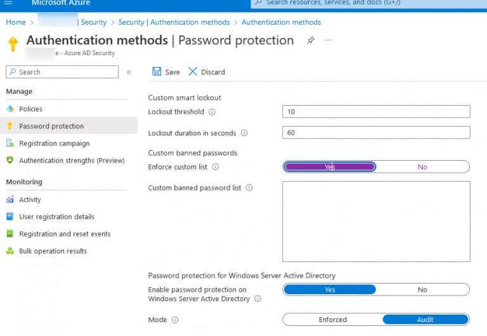Switch Mode to Enforced
Viewport: 487px width, 336px height.
click(333, 320)
